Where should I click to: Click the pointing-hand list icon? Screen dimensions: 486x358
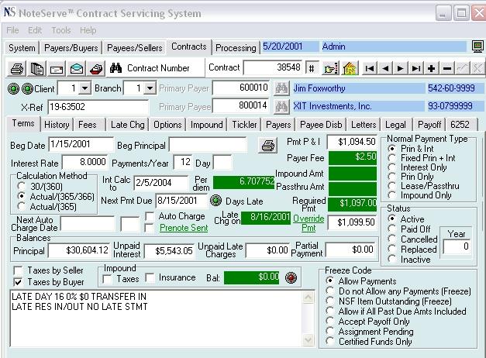click(x=331, y=68)
